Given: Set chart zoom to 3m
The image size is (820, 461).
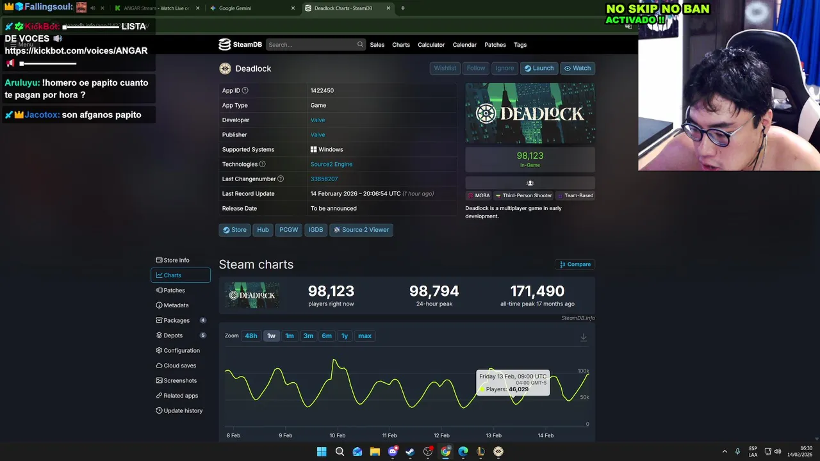Looking at the screenshot, I should [x=308, y=336].
